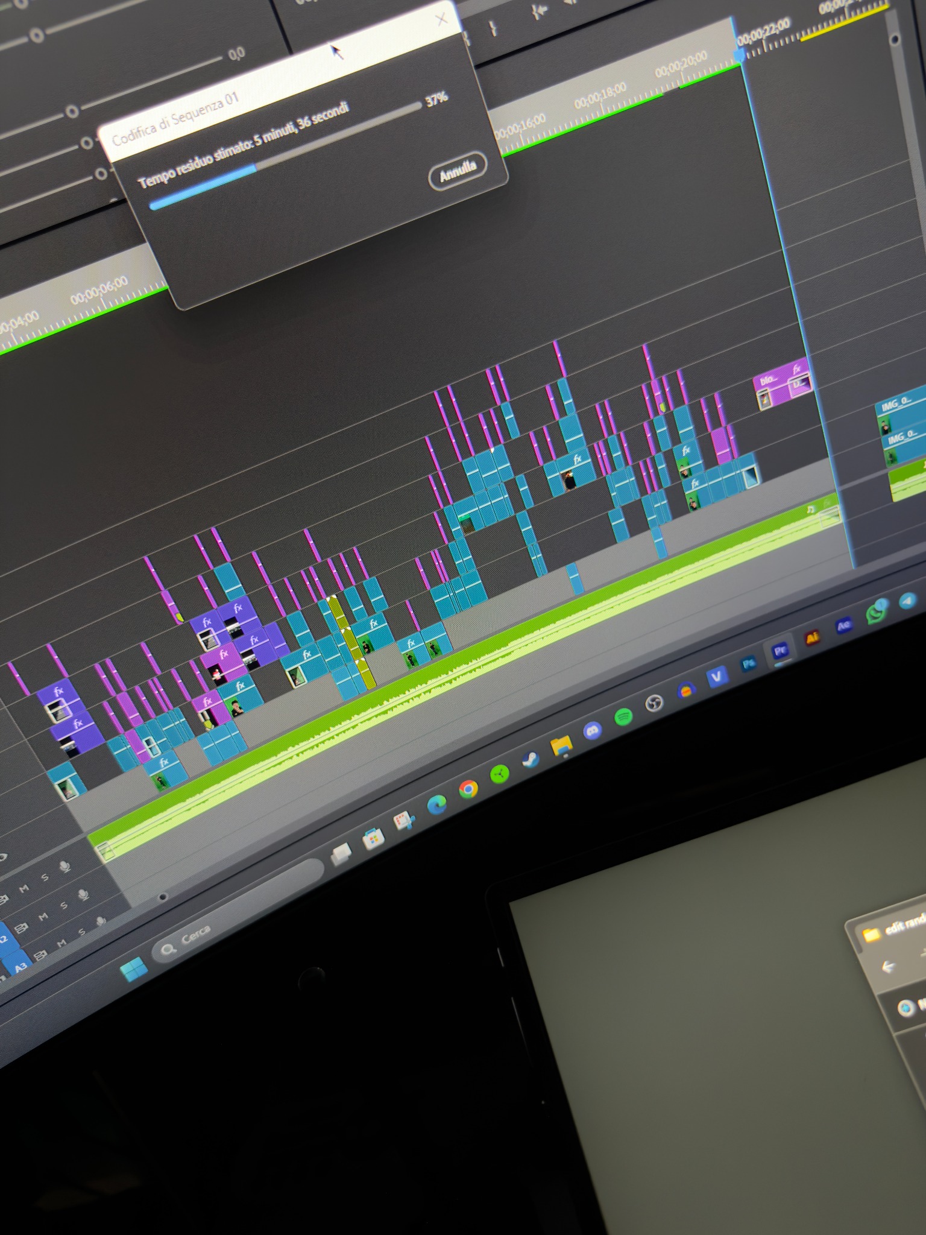The height and width of the screenshot is (1235, 926).
Task: Open Telegram from the taskbar
Action: tap(907, 600)
